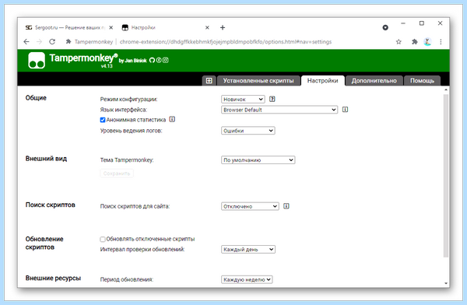Click the page vertical scrollbar
The width and height of the screenshot is (467, 305).
445,176
